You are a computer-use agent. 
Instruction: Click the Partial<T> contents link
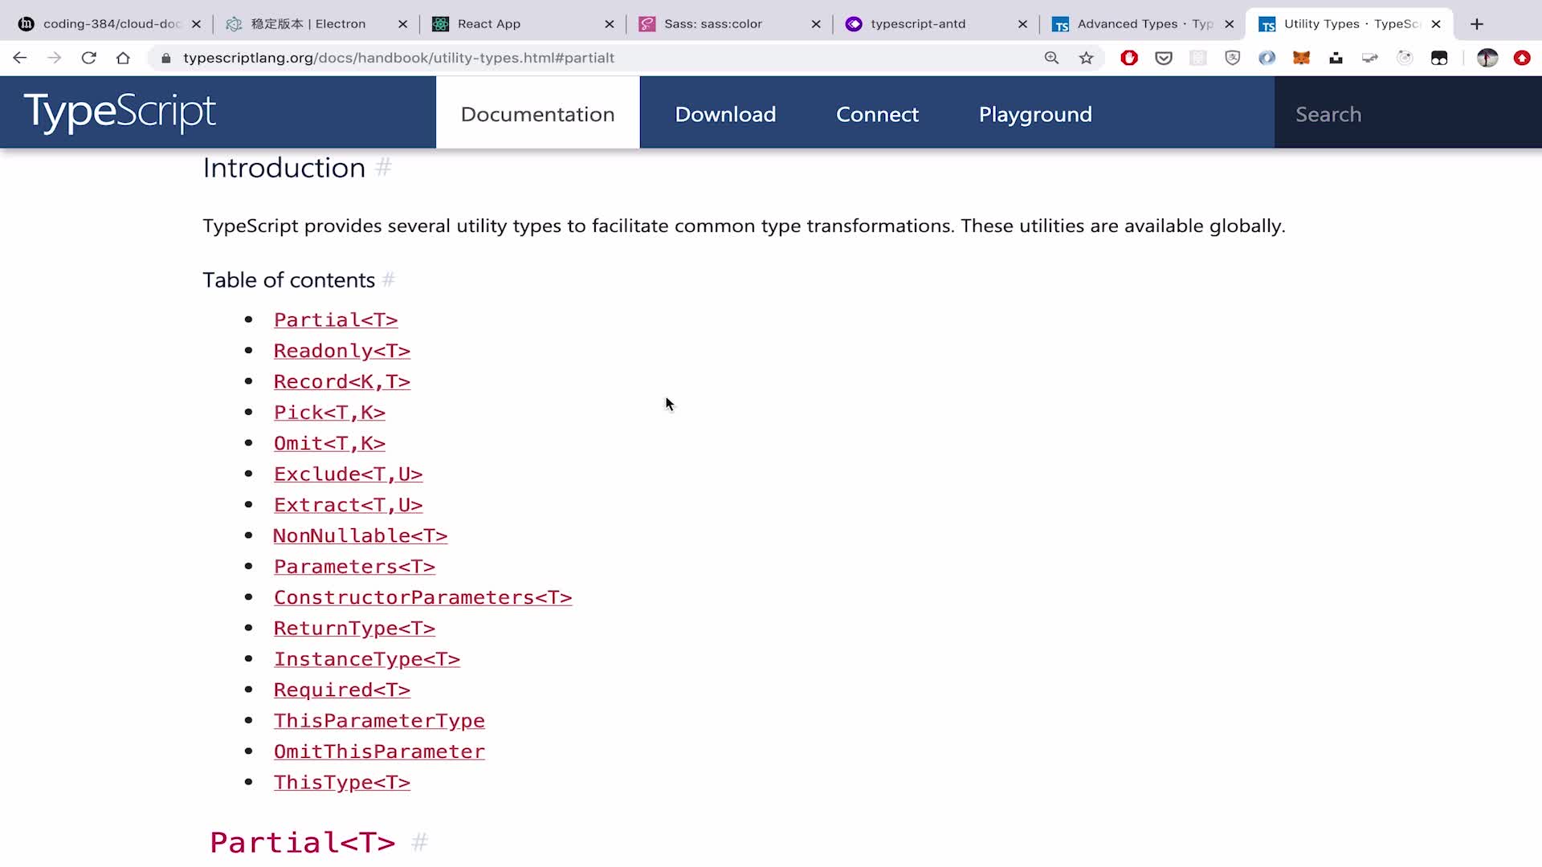pos(336,320)
